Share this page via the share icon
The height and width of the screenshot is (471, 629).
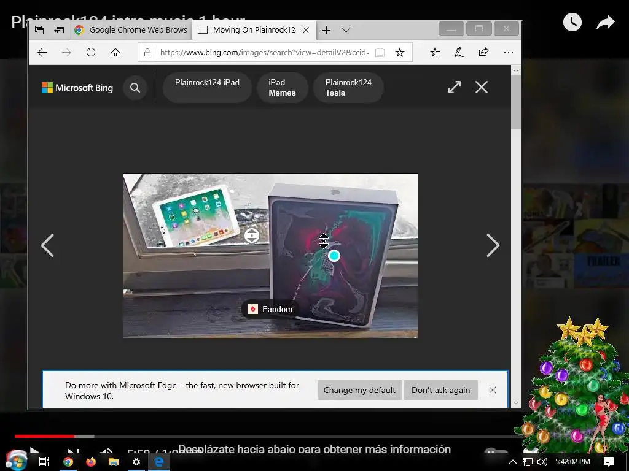(x=484, y=52)
